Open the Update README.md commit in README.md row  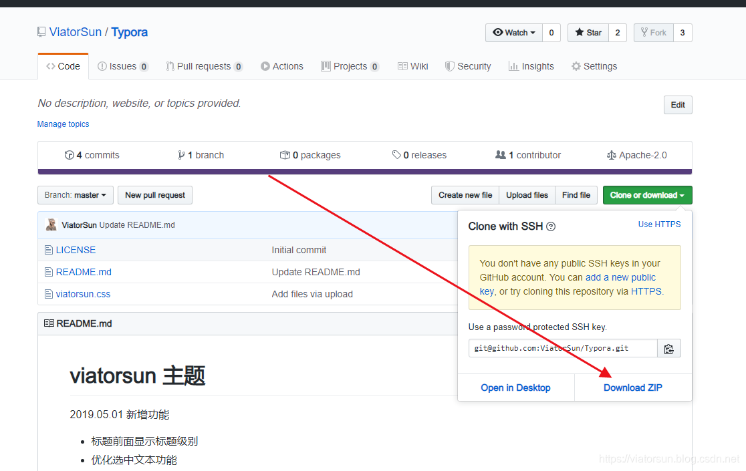316,272
